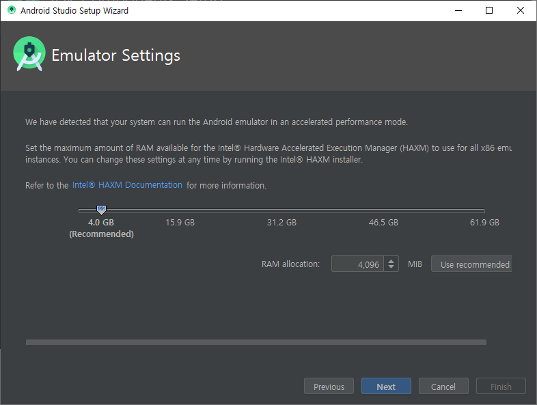Viewport: 537px width, 405px height.
Task: Click the slider track near 31.2 GB
Action: tap(281, 210)
